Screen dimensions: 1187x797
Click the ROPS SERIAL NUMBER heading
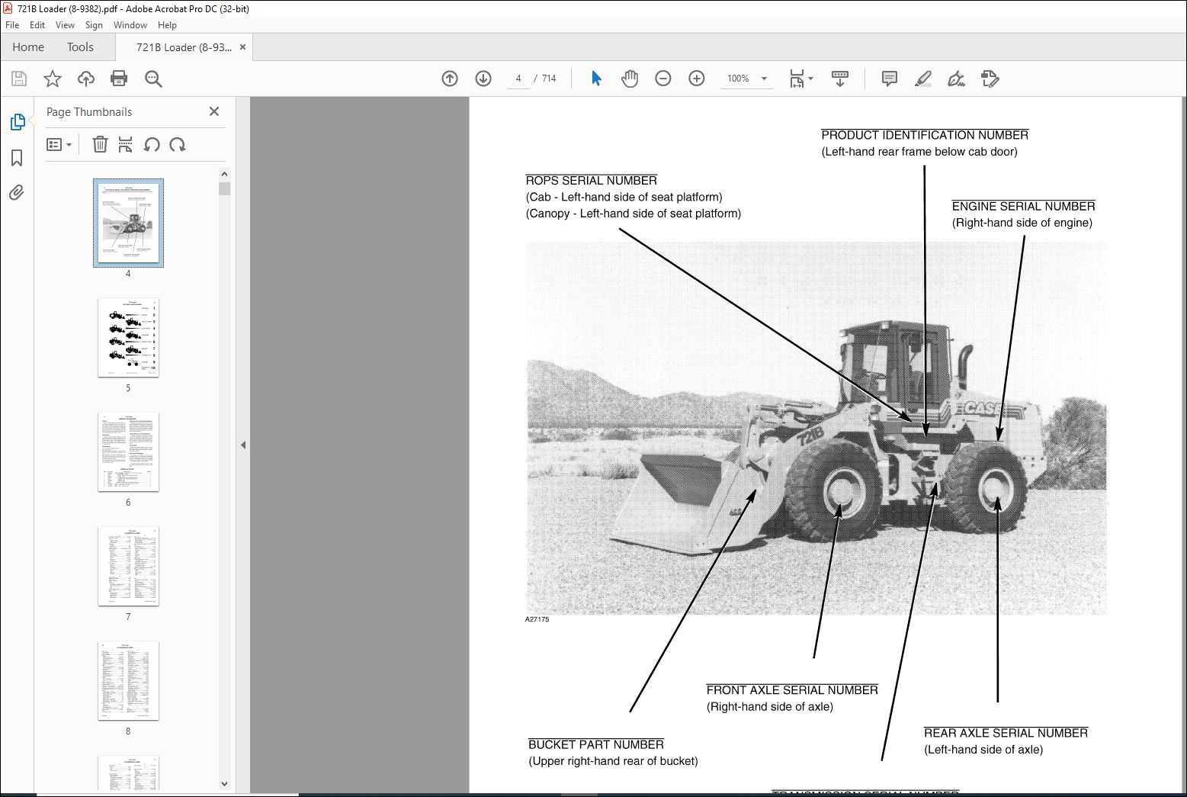(591, 181)
